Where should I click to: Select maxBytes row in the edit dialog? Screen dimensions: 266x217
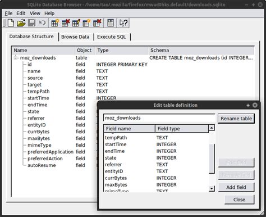point(156,185)
